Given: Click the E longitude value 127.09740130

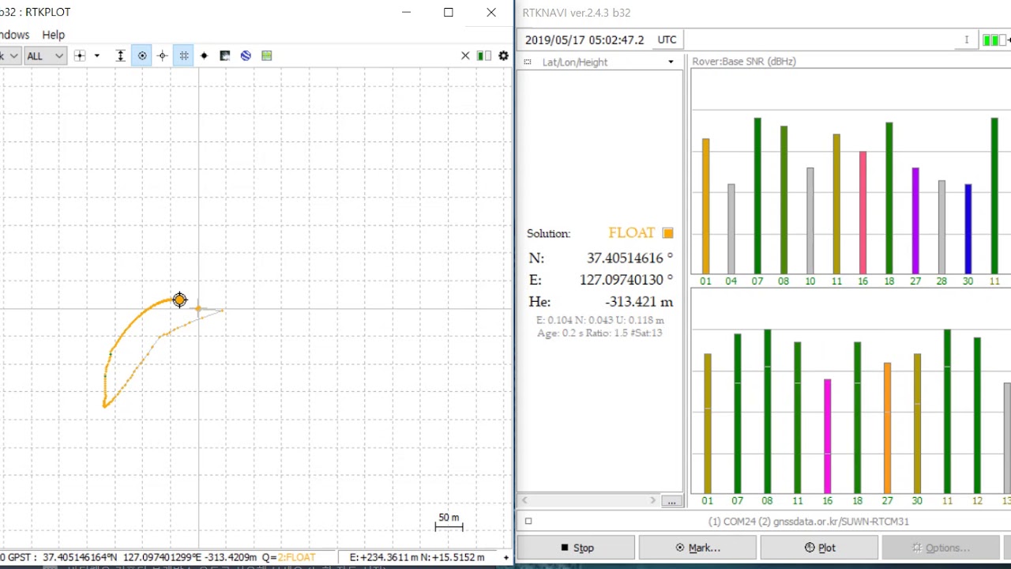Looking at the screenshot, I should tap(626, 280).
